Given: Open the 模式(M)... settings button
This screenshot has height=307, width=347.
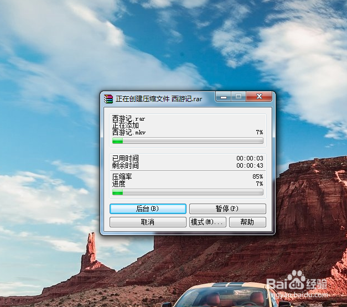Looking at the screenshot, I should click(208, 222).
